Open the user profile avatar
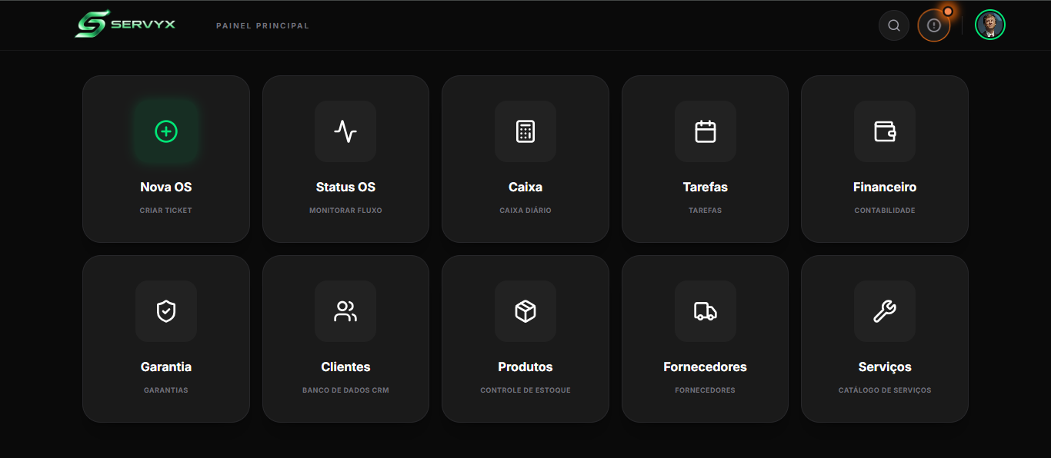This screenshot has width=1051, height=458. click(990, 25)
